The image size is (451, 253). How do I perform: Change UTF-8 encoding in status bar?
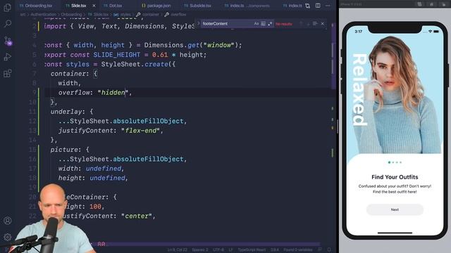(218, 250)
